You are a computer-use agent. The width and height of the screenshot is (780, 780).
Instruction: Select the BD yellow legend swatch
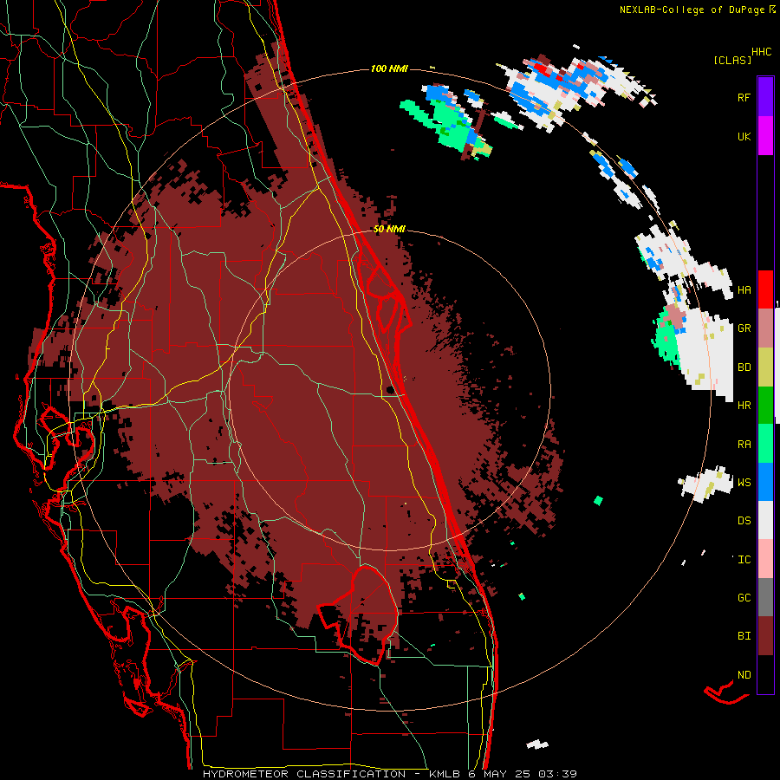pos(765,367)
